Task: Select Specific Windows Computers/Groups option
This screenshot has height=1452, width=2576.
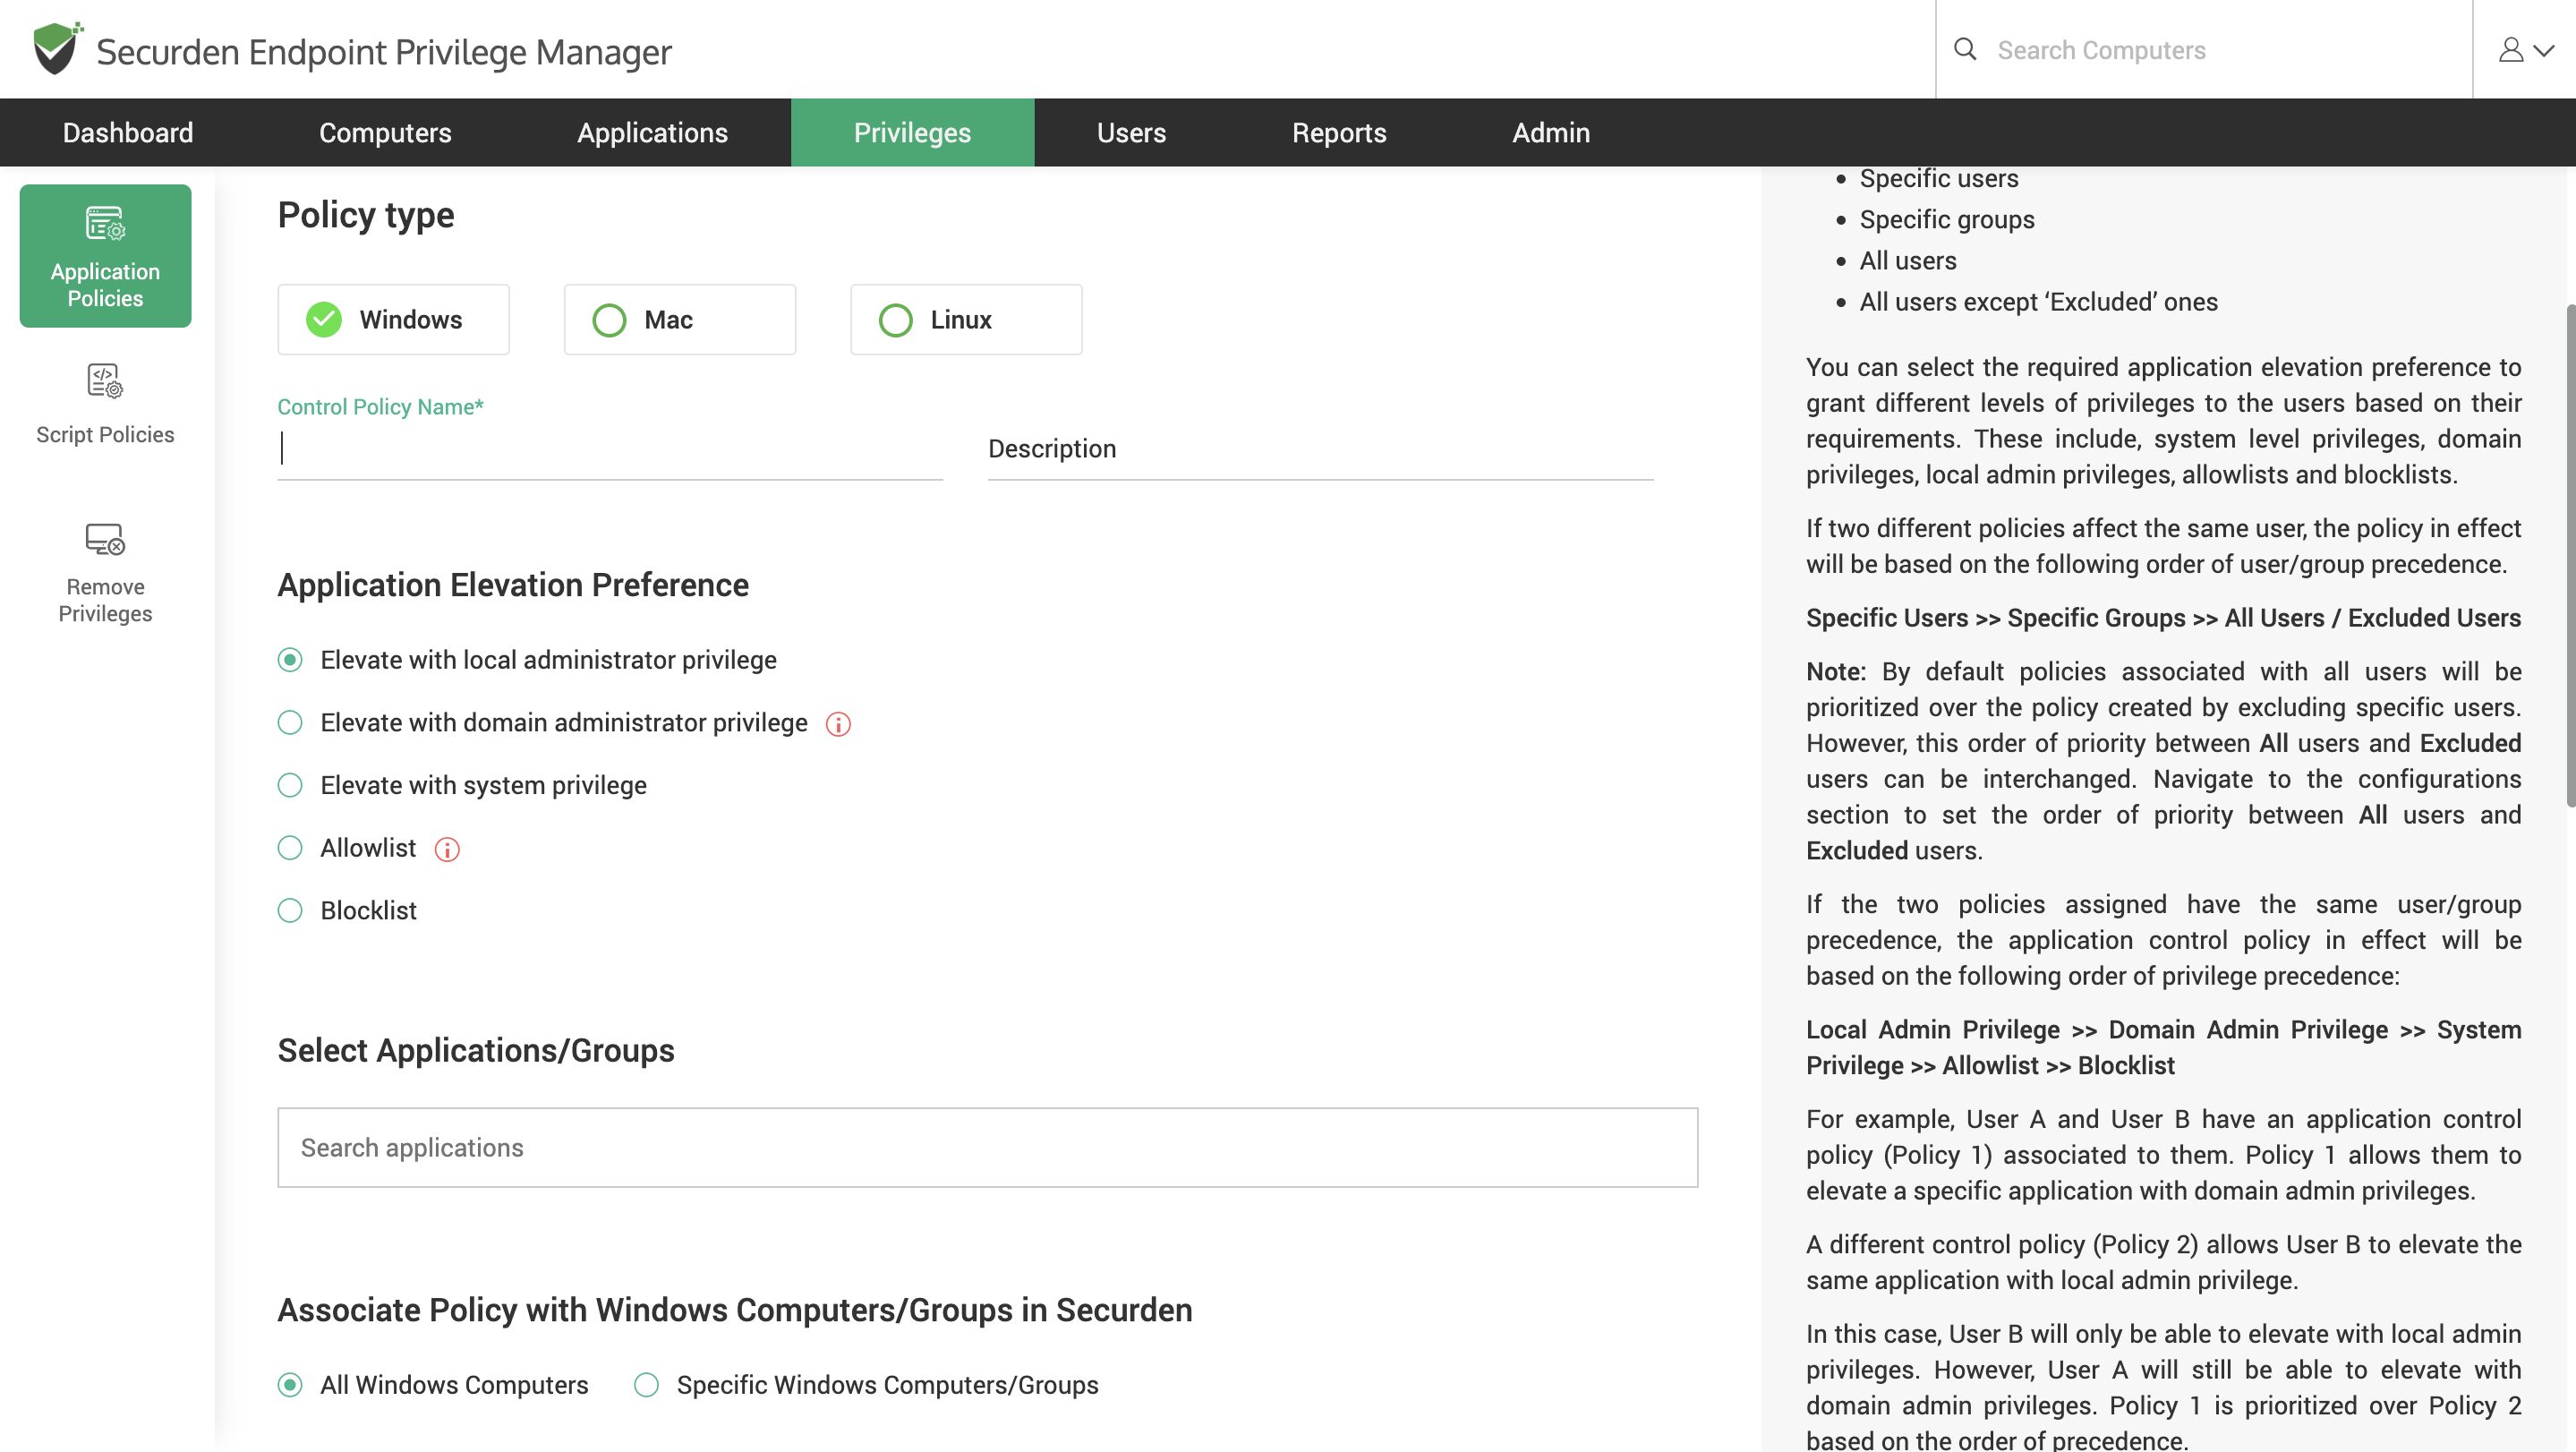Action: [647, 1385]
